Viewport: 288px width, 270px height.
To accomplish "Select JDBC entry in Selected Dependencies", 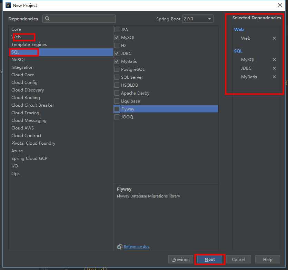I will click(x=246, y=68).
